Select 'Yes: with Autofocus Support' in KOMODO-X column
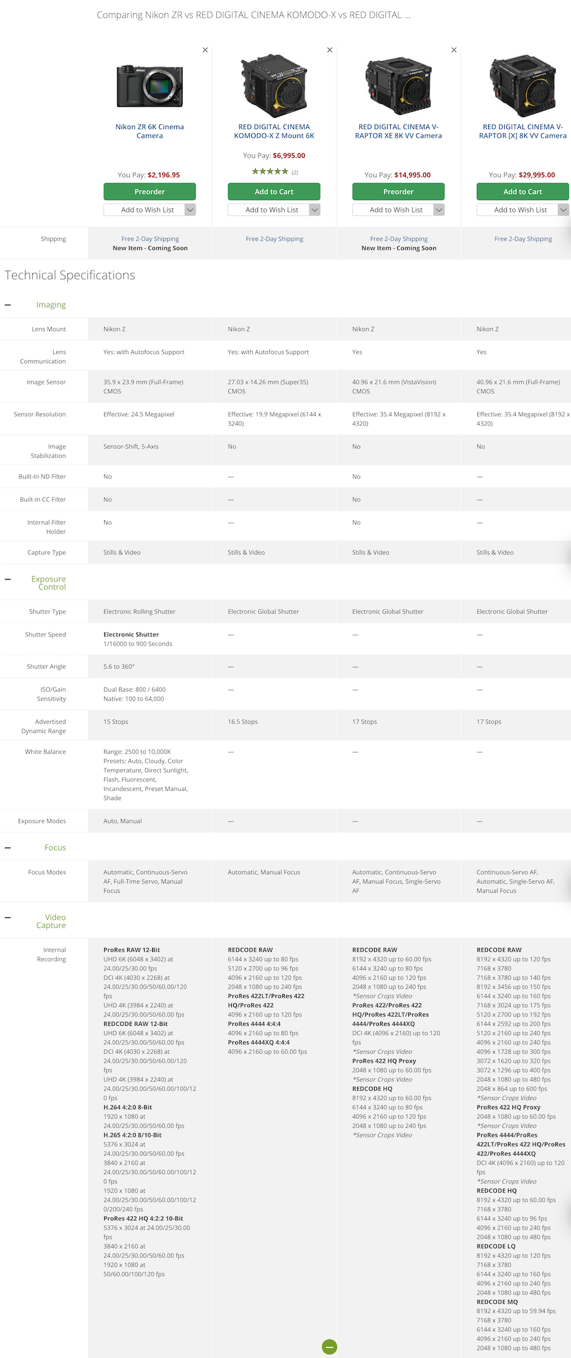 [268, 352]
